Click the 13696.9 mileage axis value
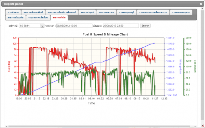Viewport: 205px width, 128px height. 170,66
